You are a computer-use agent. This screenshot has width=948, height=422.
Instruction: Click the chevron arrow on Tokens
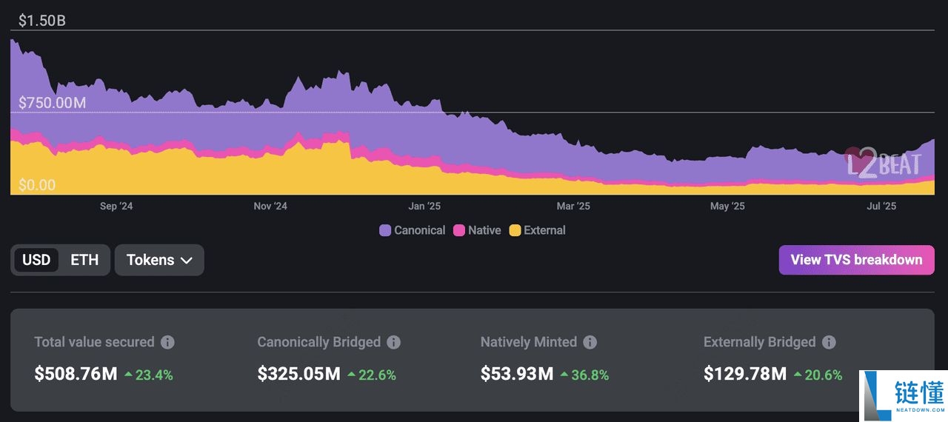(187, 261)
